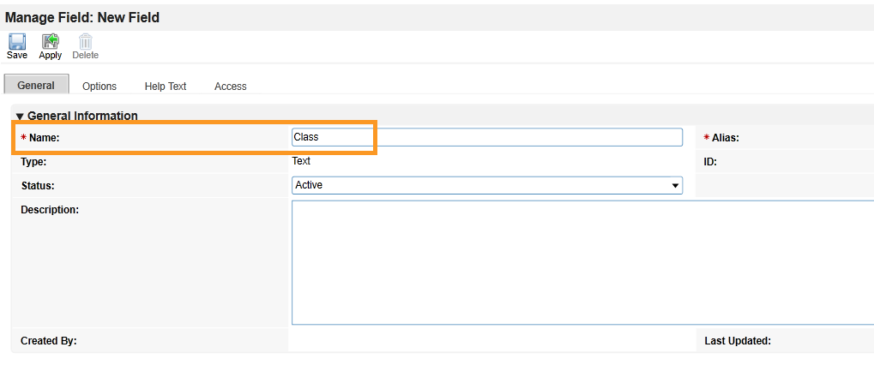Open the Help Text tab
This screenshot has width=874, height=377.
(x=166, y=87)
